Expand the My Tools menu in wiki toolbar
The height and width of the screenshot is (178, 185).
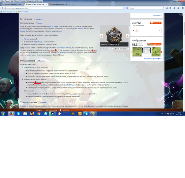(50, 110)
